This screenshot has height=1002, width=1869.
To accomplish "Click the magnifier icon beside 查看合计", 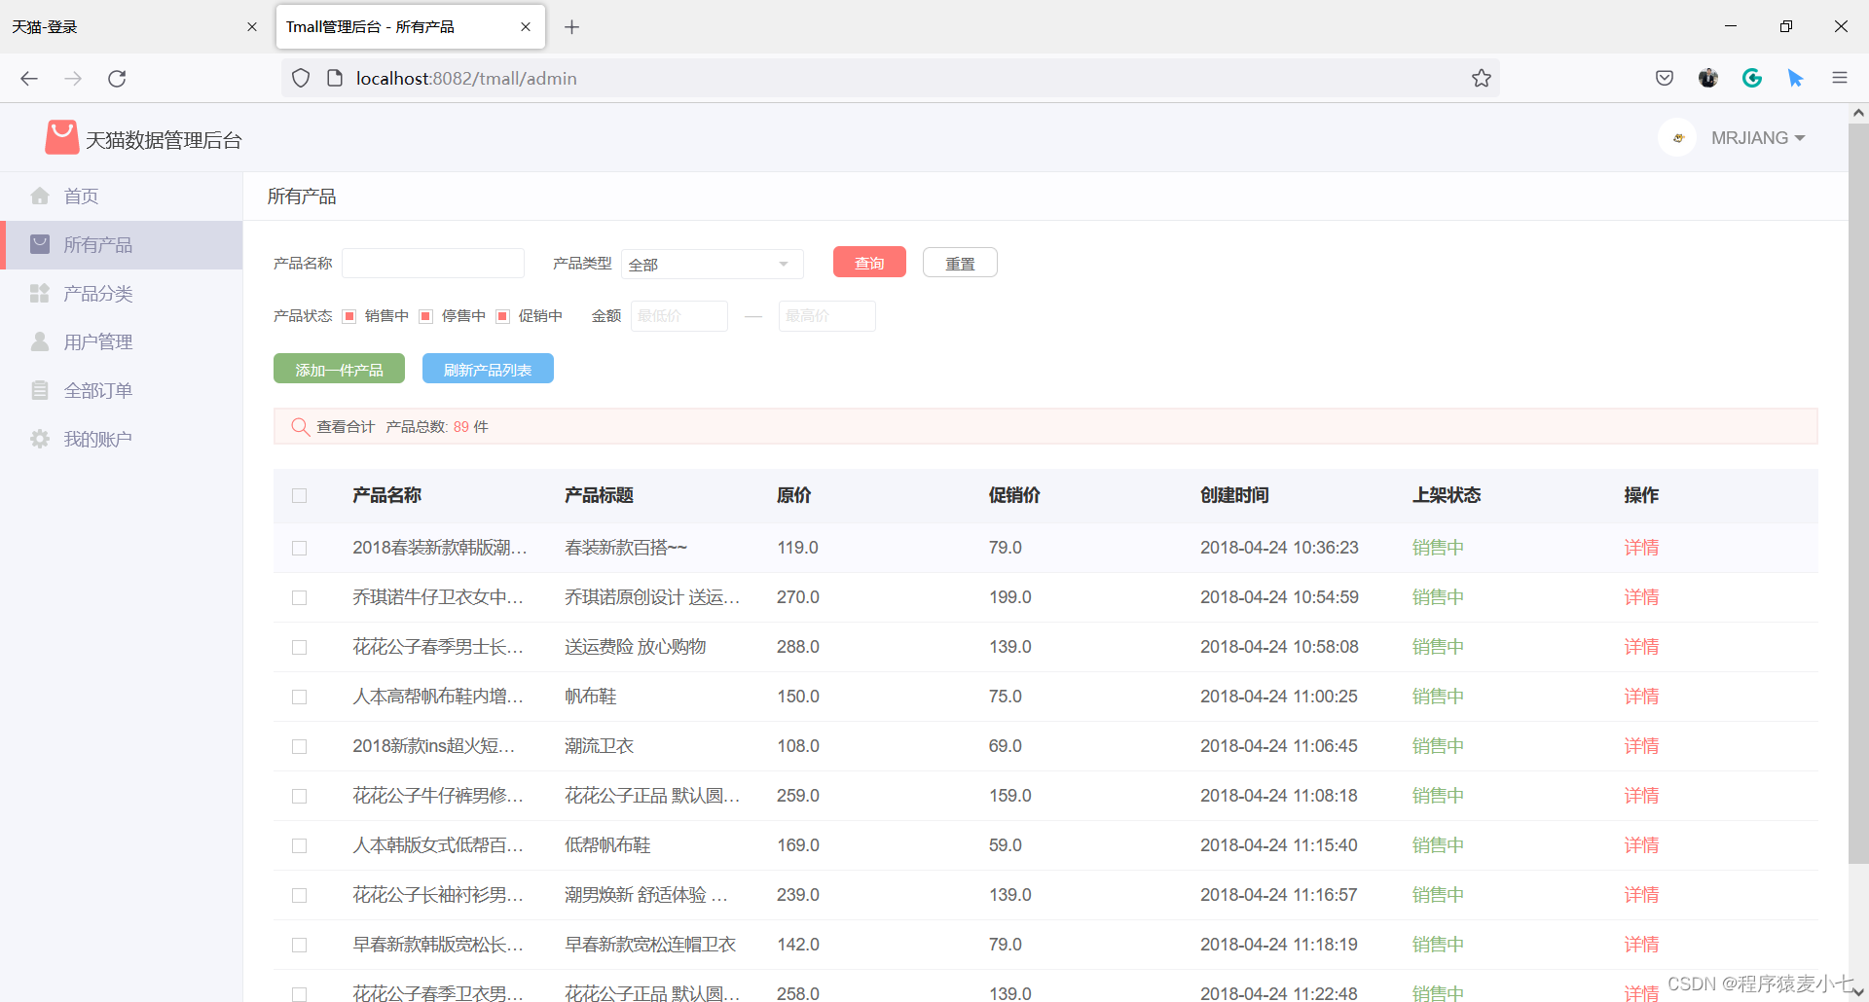I will (x=300, y=426).
